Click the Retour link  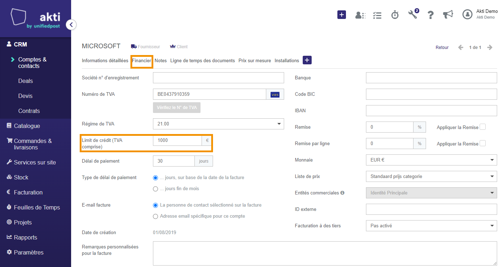tap(442, 48)
